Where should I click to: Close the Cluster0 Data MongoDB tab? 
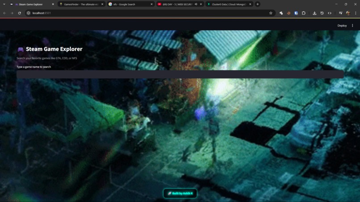[250, 4]
